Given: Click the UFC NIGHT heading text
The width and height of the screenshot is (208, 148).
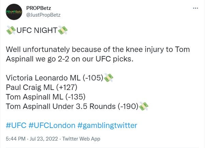Looking at the screenshot, I should (38, 30).
